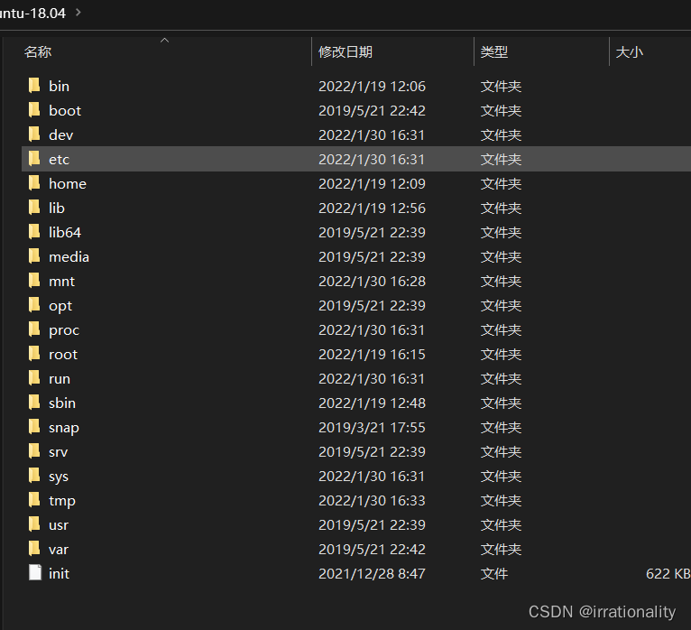Click the 文件夹 type in sys row
The height and width of the screenshot is (630, 691).
(x=501, y=477)
